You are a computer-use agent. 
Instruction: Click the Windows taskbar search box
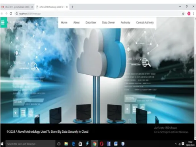[31, 144]
